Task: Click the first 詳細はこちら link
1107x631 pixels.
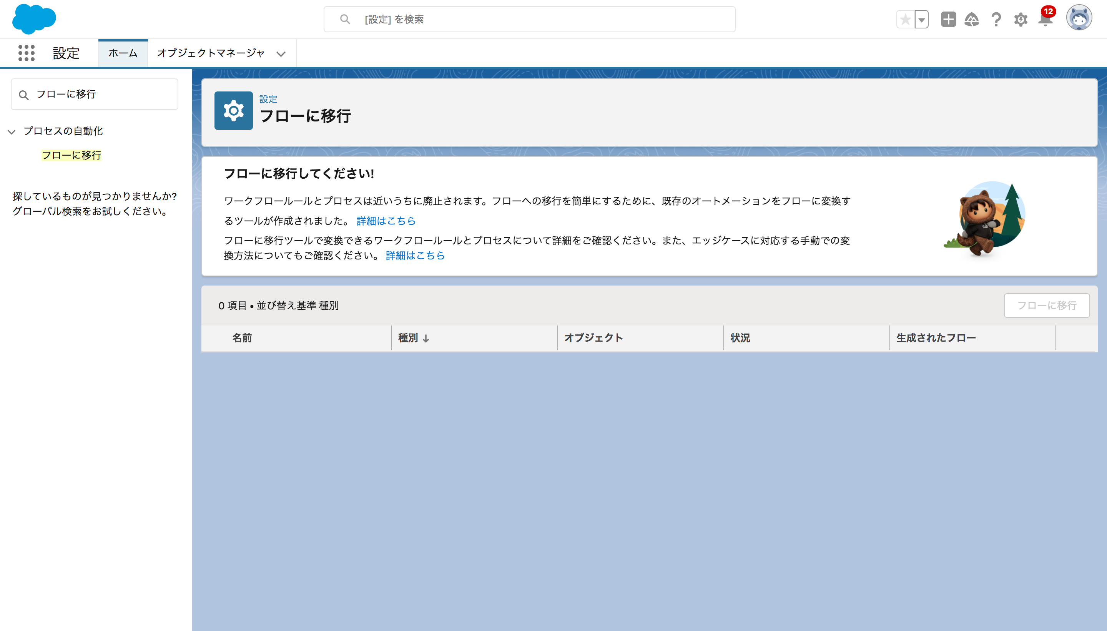Action: coord(386,221)
